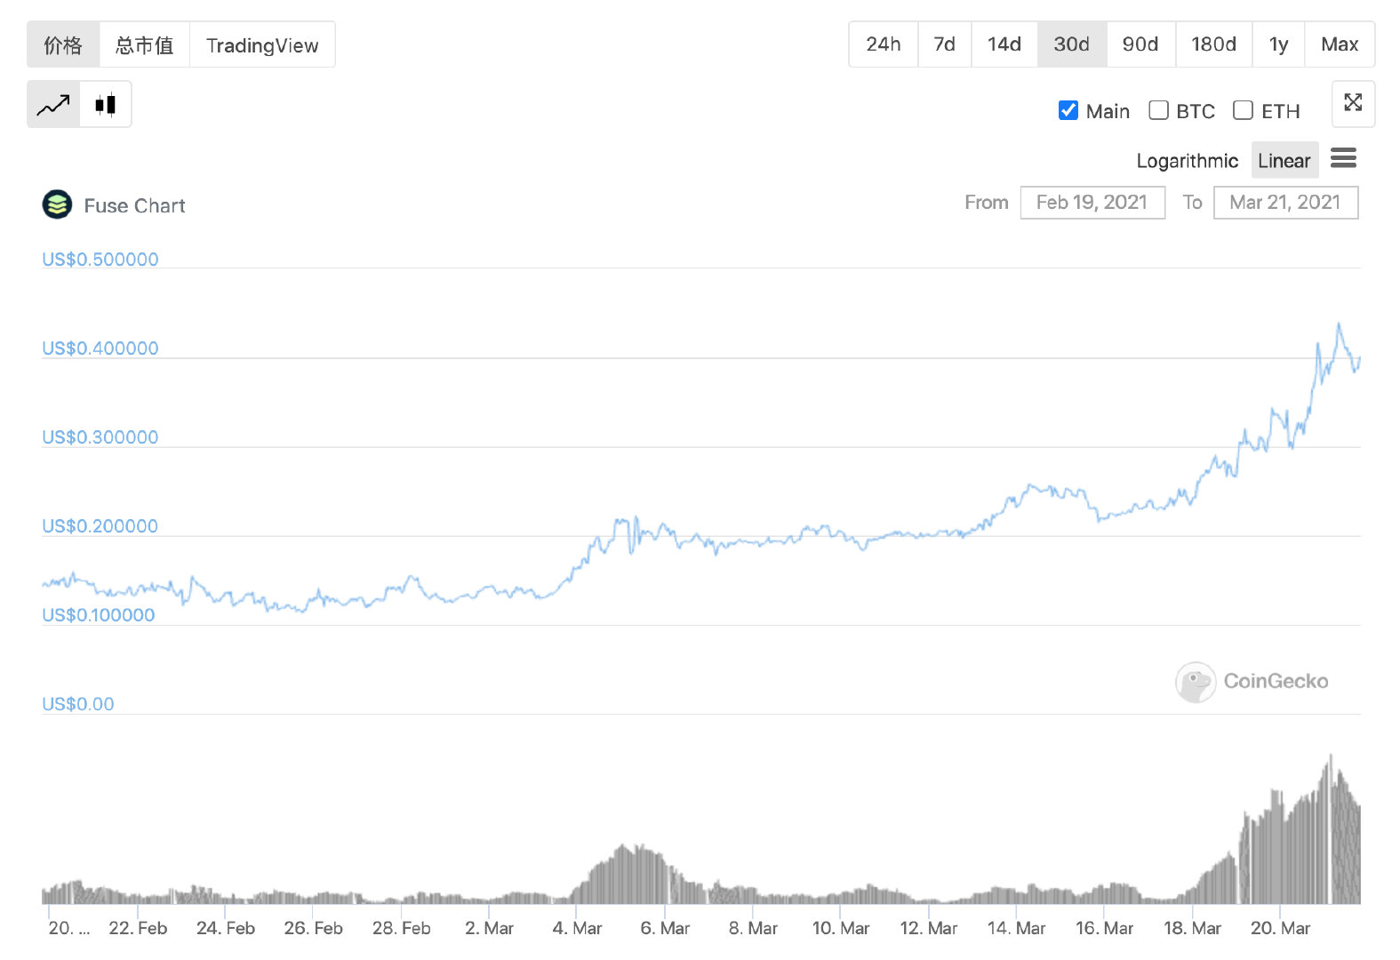
Task: Switch to candlestick chart icon
Action: (x=106, y=105)
